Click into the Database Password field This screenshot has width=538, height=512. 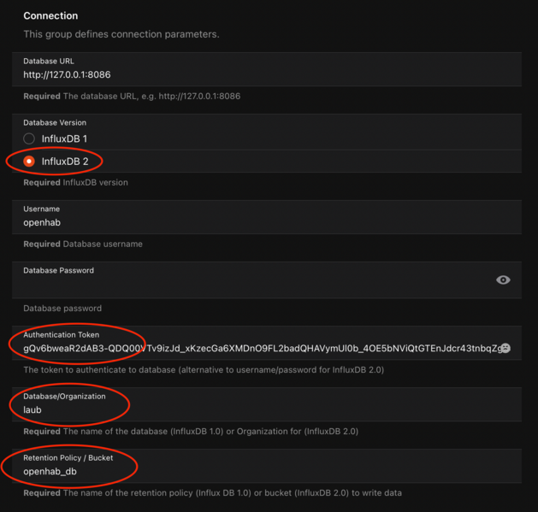[x=248, y=285]
